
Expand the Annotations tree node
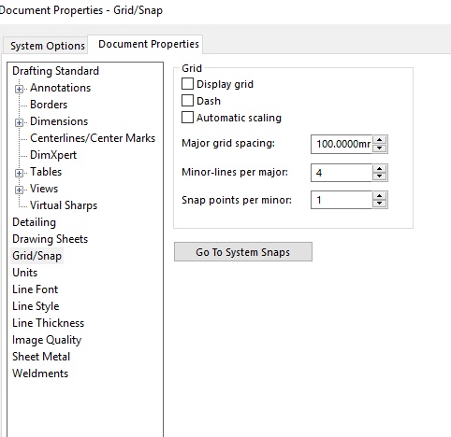coord(19,89)
